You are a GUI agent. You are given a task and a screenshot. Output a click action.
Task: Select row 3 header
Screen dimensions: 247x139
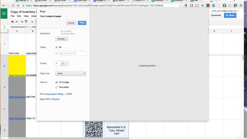click(x=4, y=88)
